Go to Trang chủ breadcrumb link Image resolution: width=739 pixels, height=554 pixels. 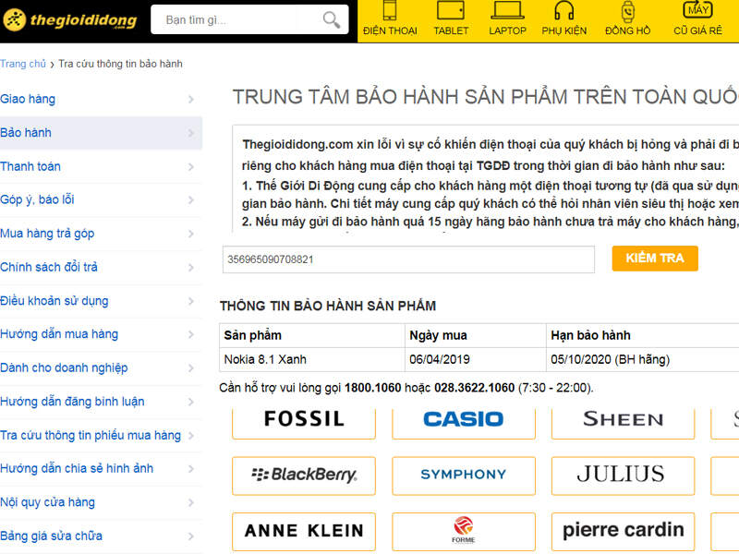[x=23, y=64]
